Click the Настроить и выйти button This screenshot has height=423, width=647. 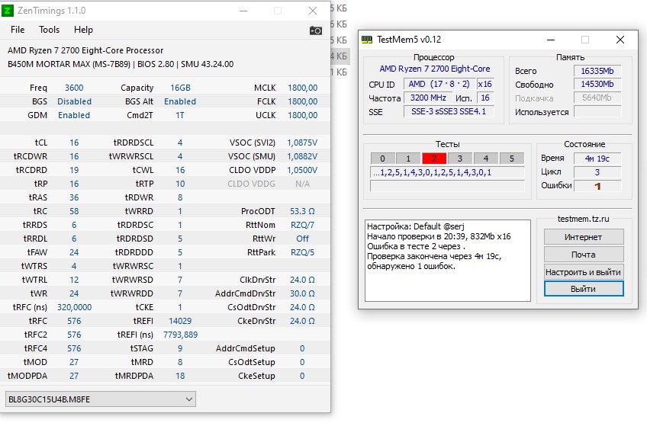(584, 272)
